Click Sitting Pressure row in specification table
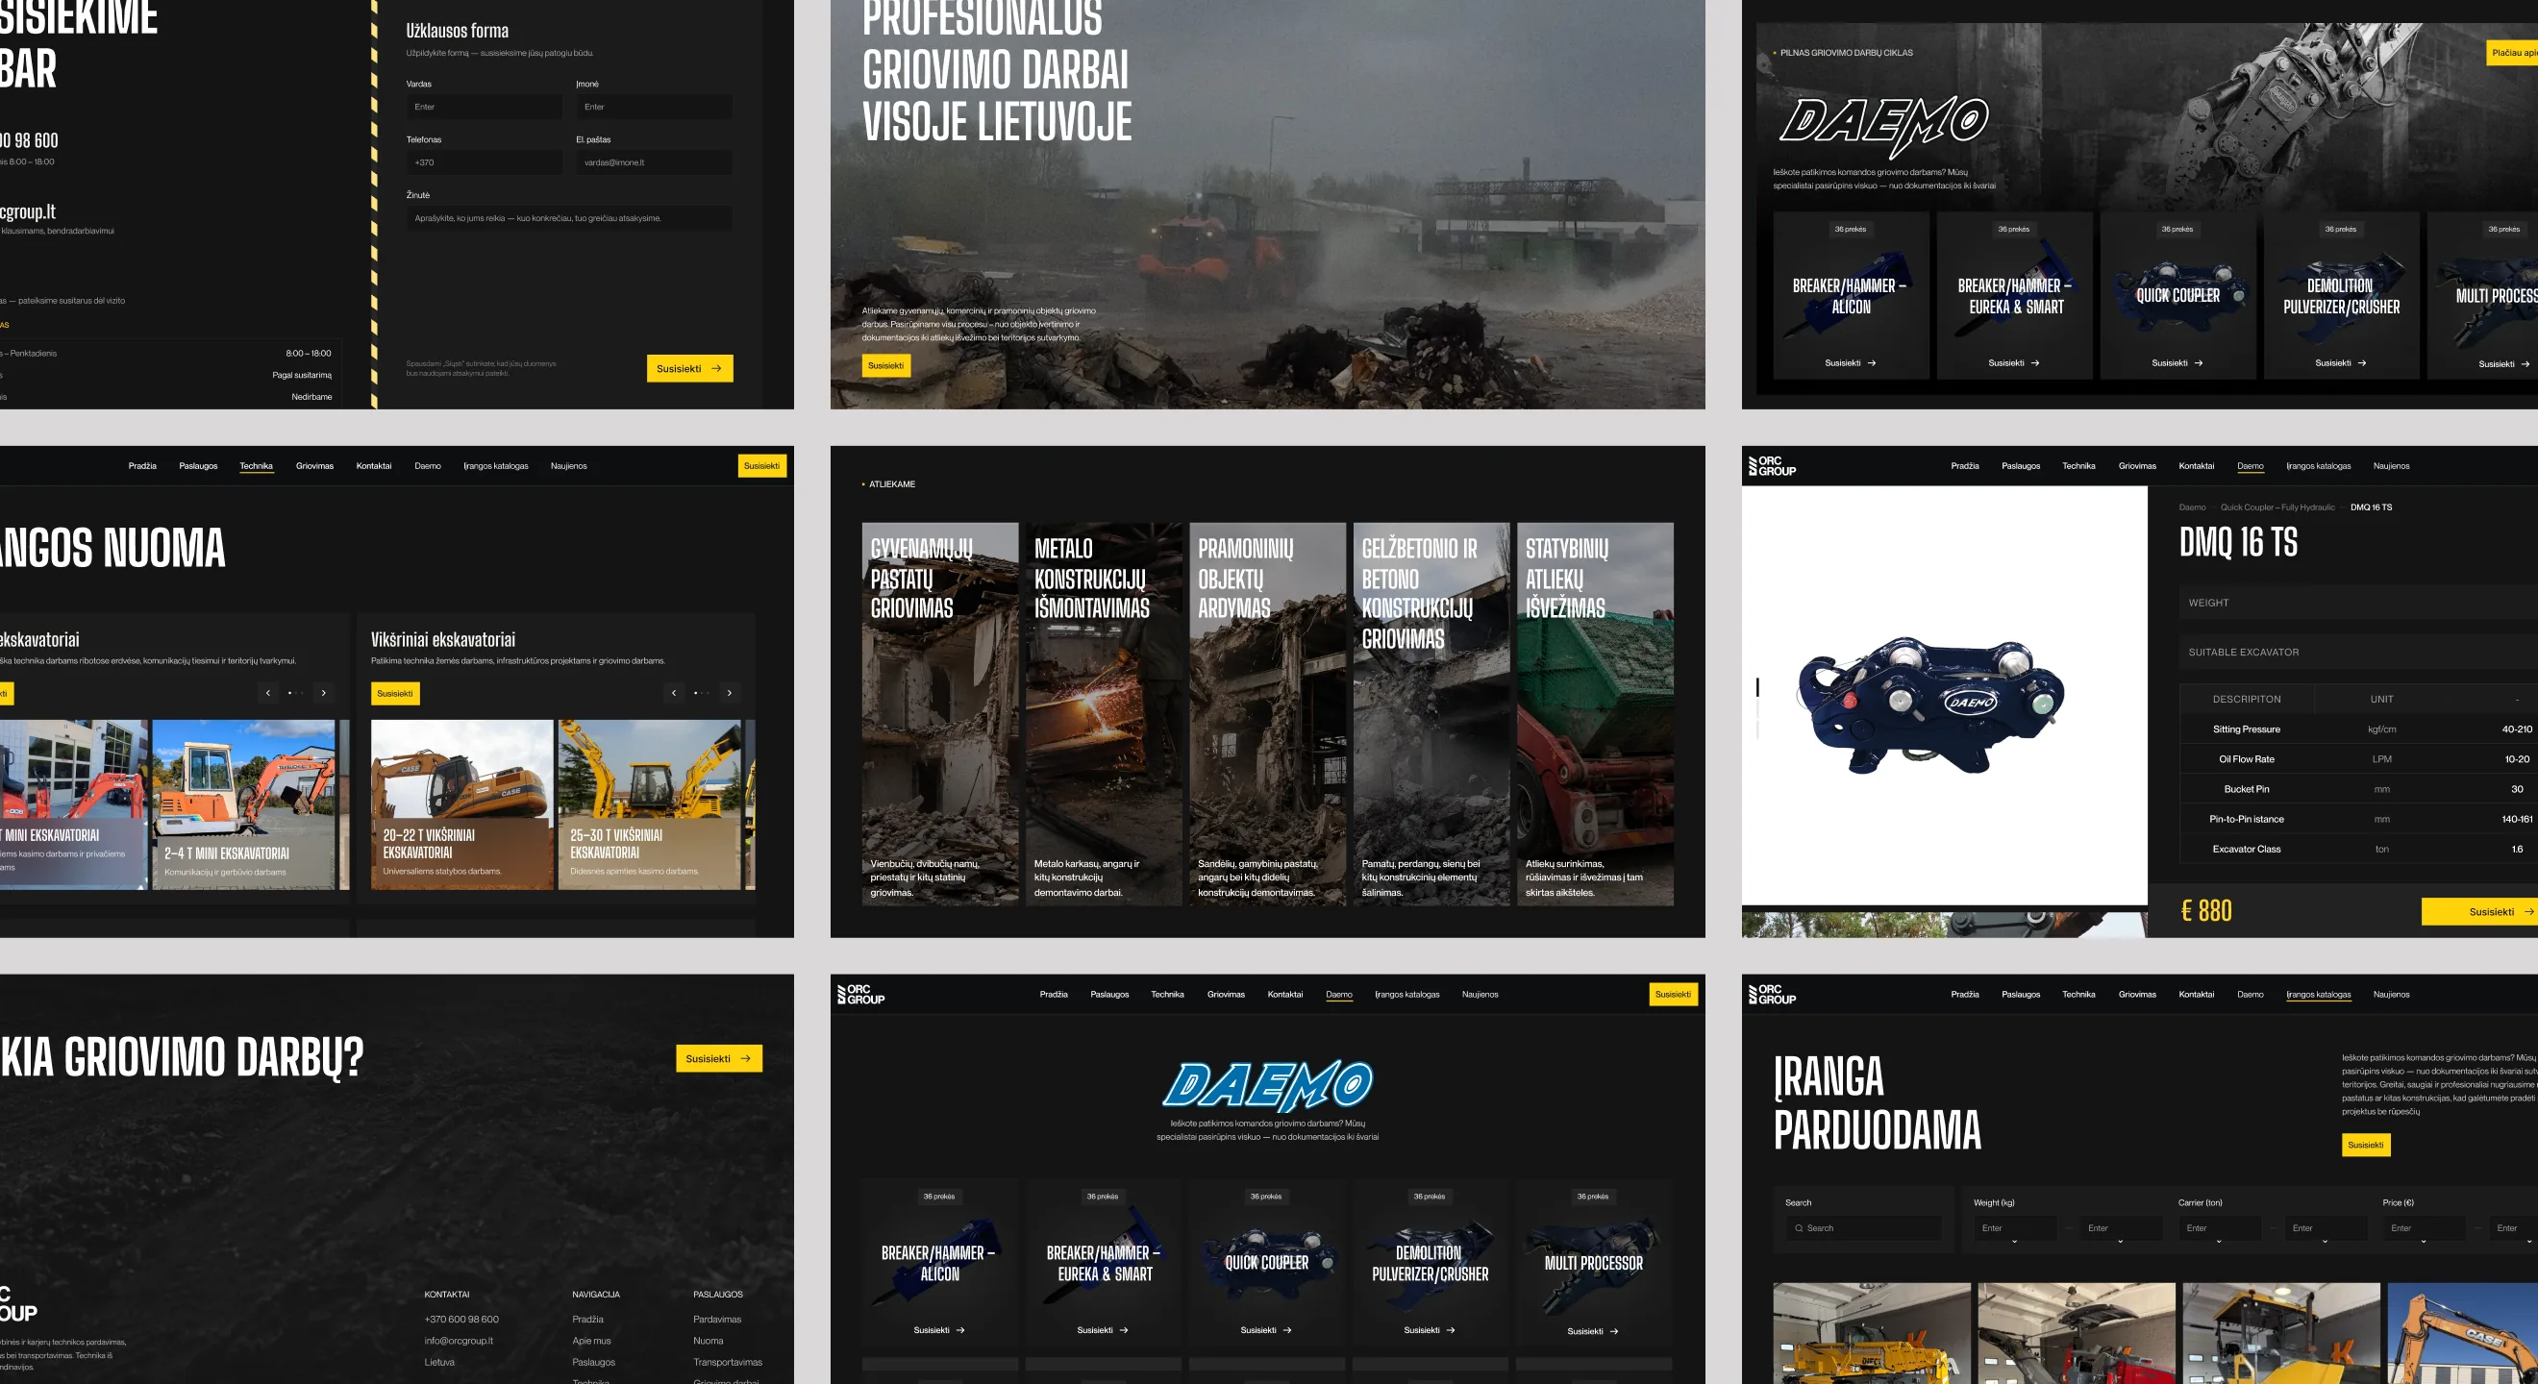 click(x=2358, y=729)
